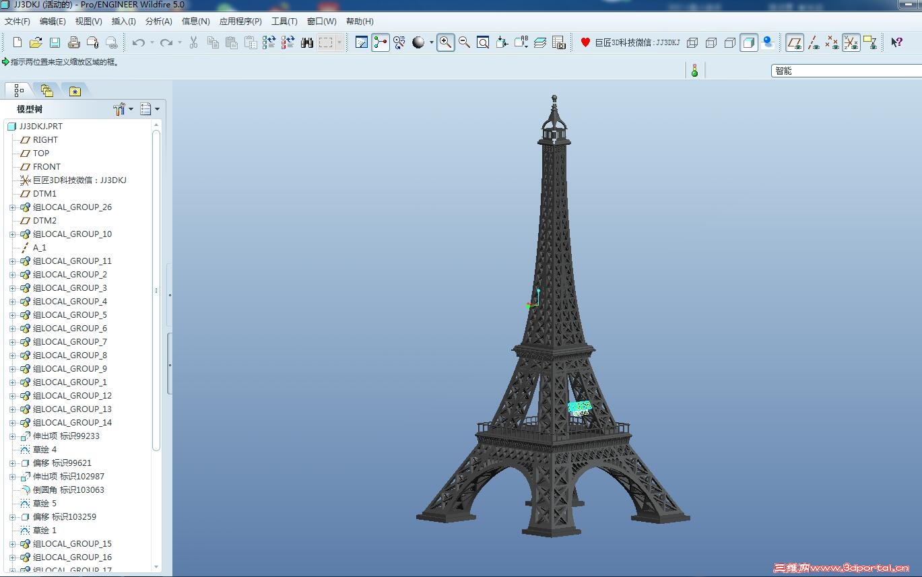Redo the last undone action
The height and width of the screenshot is (577, 922).
pyautogui.click(x=166, y=42)
